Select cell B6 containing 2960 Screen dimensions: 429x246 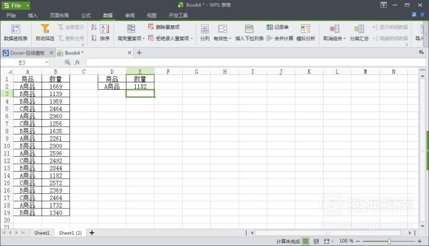(56, 116)
